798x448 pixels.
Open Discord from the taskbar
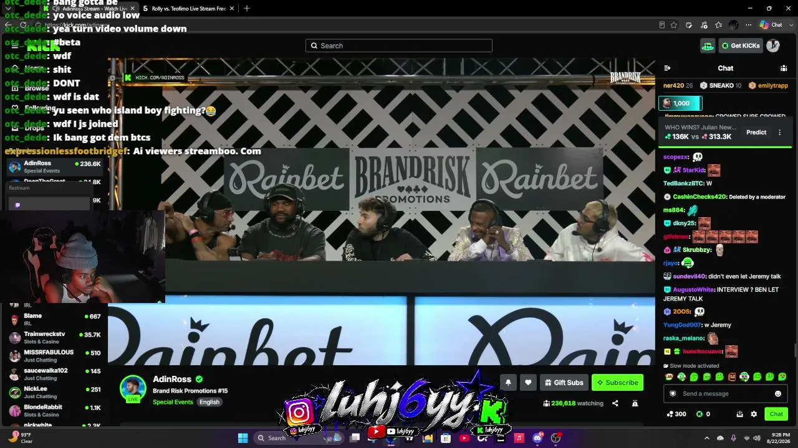click(537, 438)
